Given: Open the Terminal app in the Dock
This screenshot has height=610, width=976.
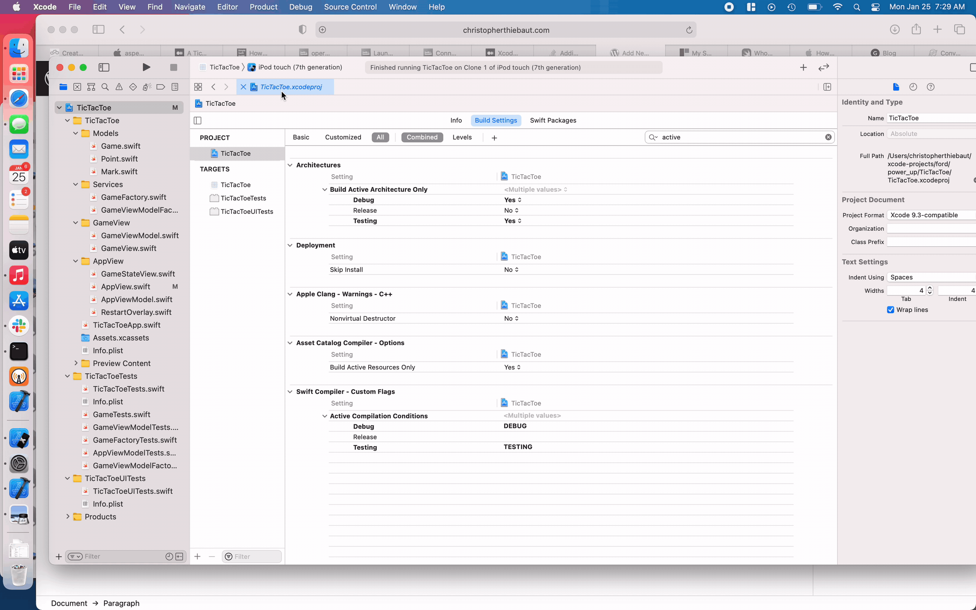Looking at the screenshot, I should [19, 351].
